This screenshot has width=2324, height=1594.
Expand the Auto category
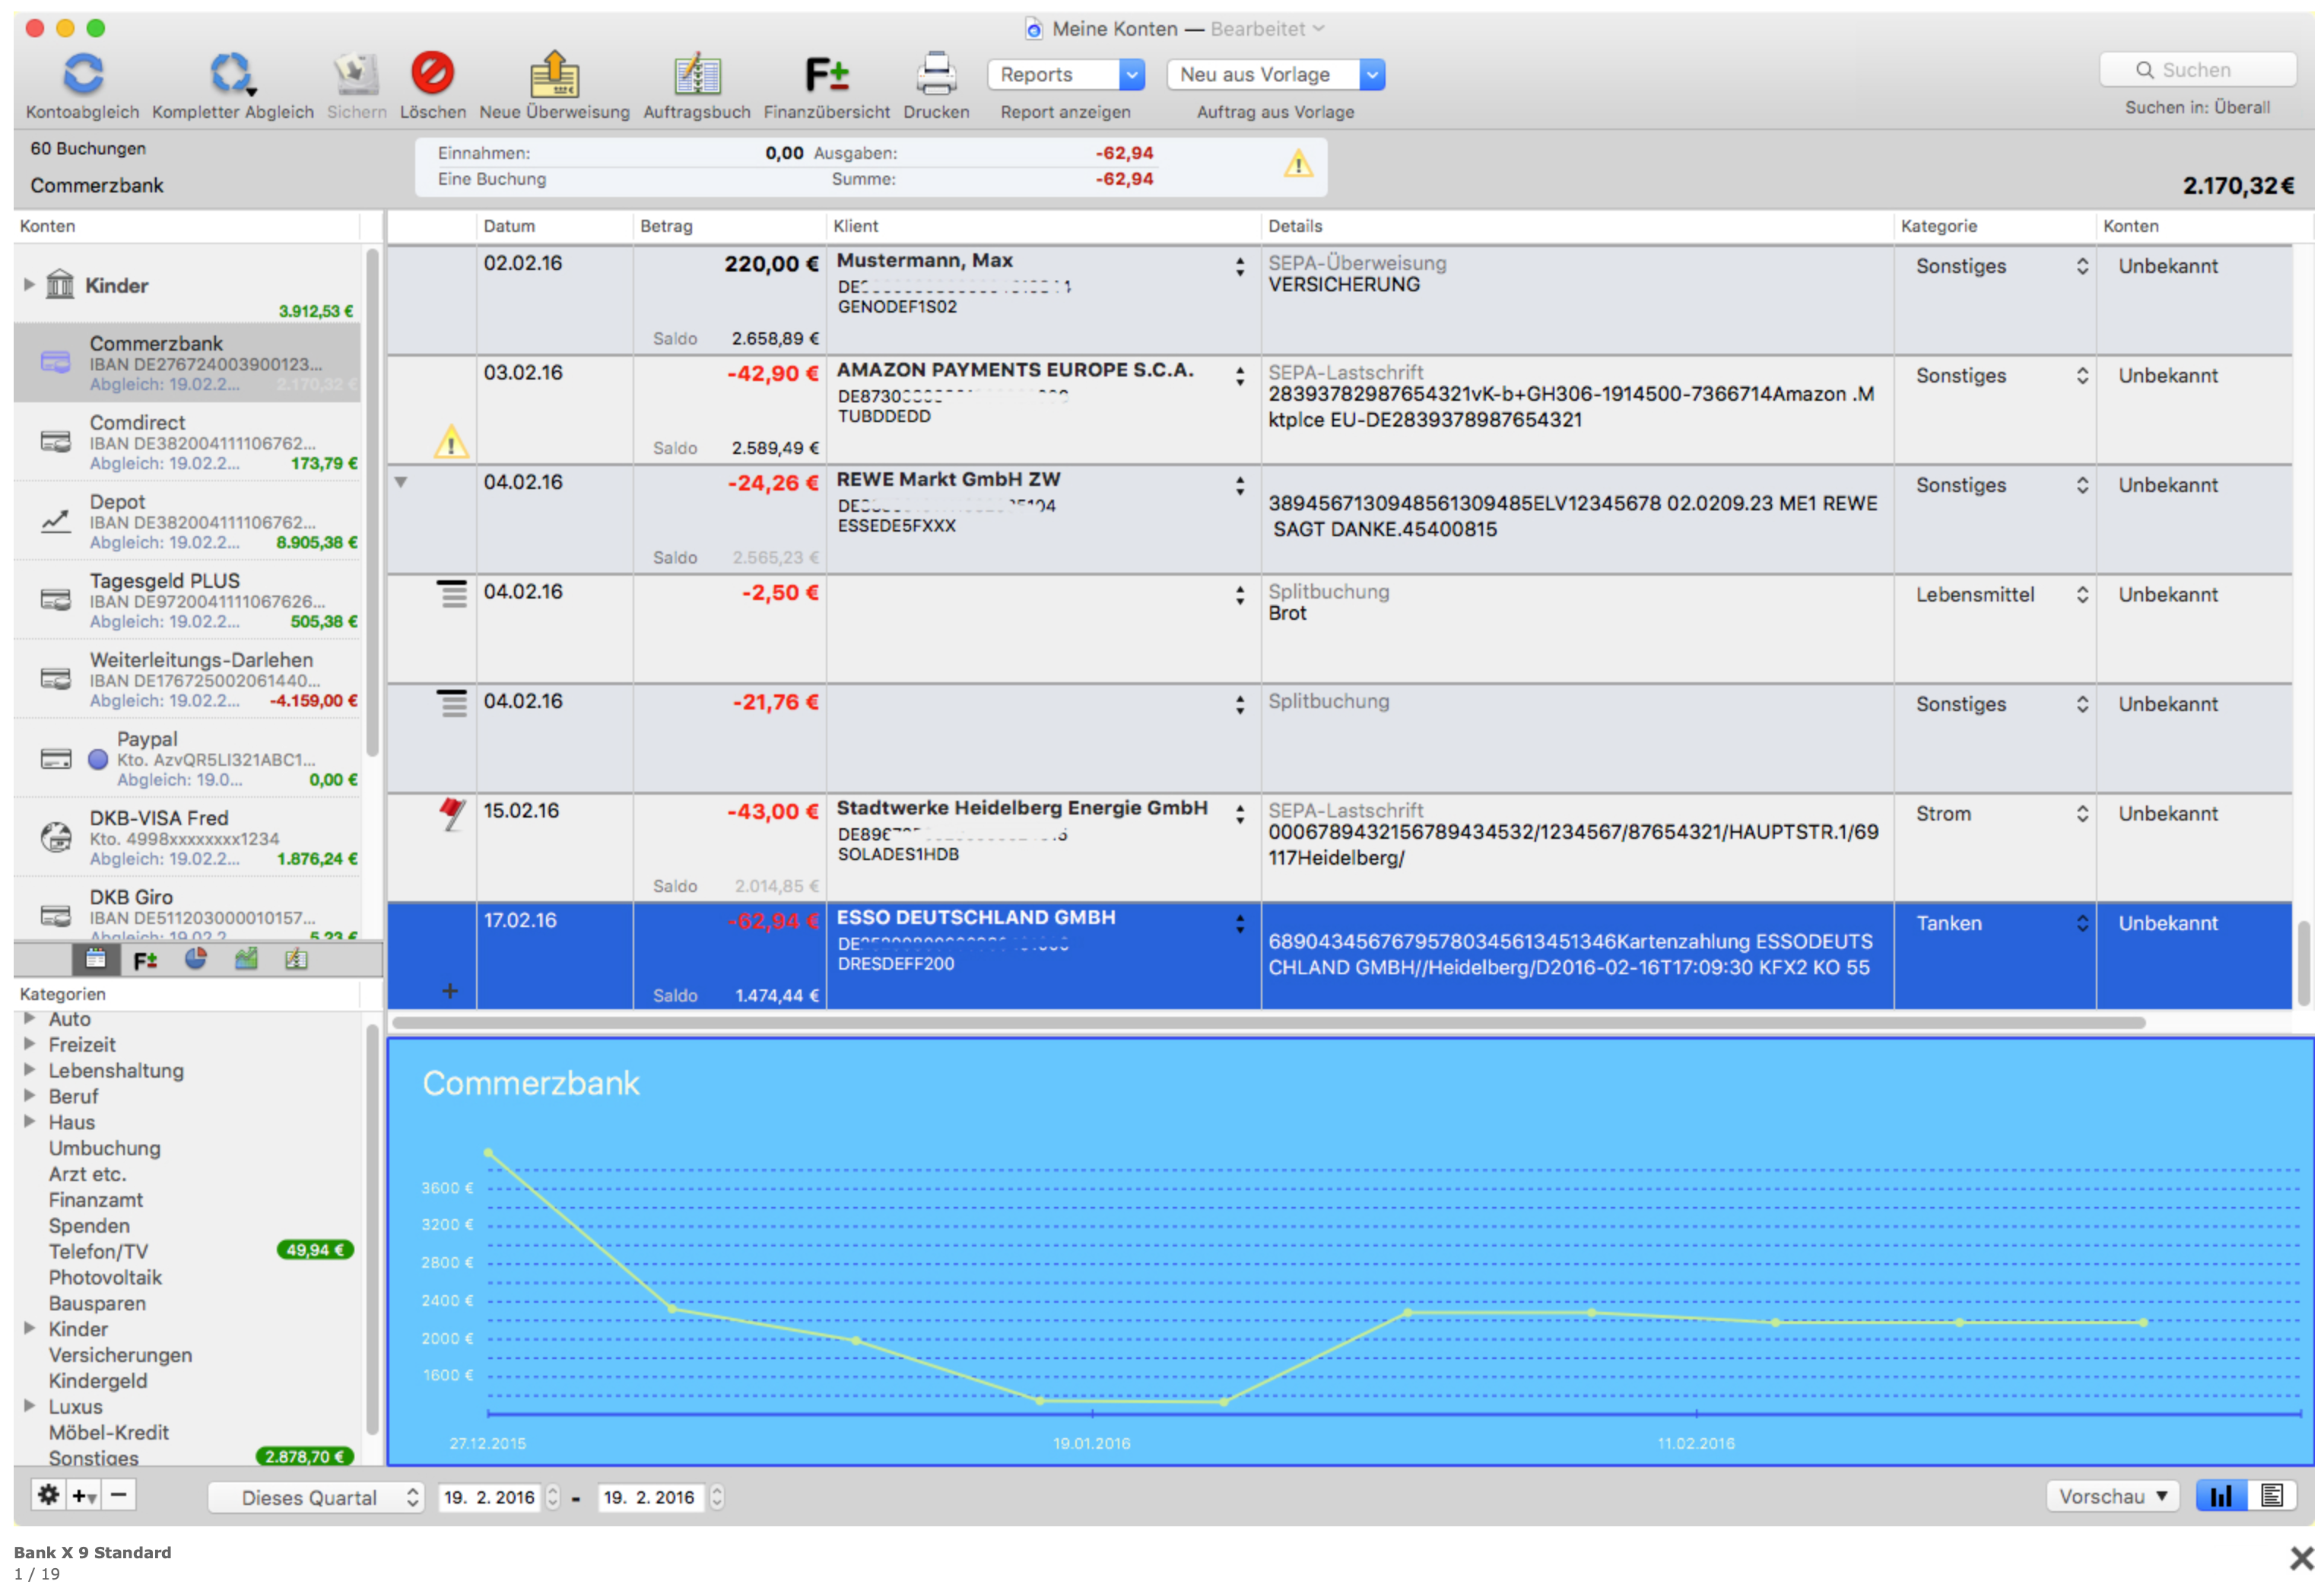coord(29,1018)
